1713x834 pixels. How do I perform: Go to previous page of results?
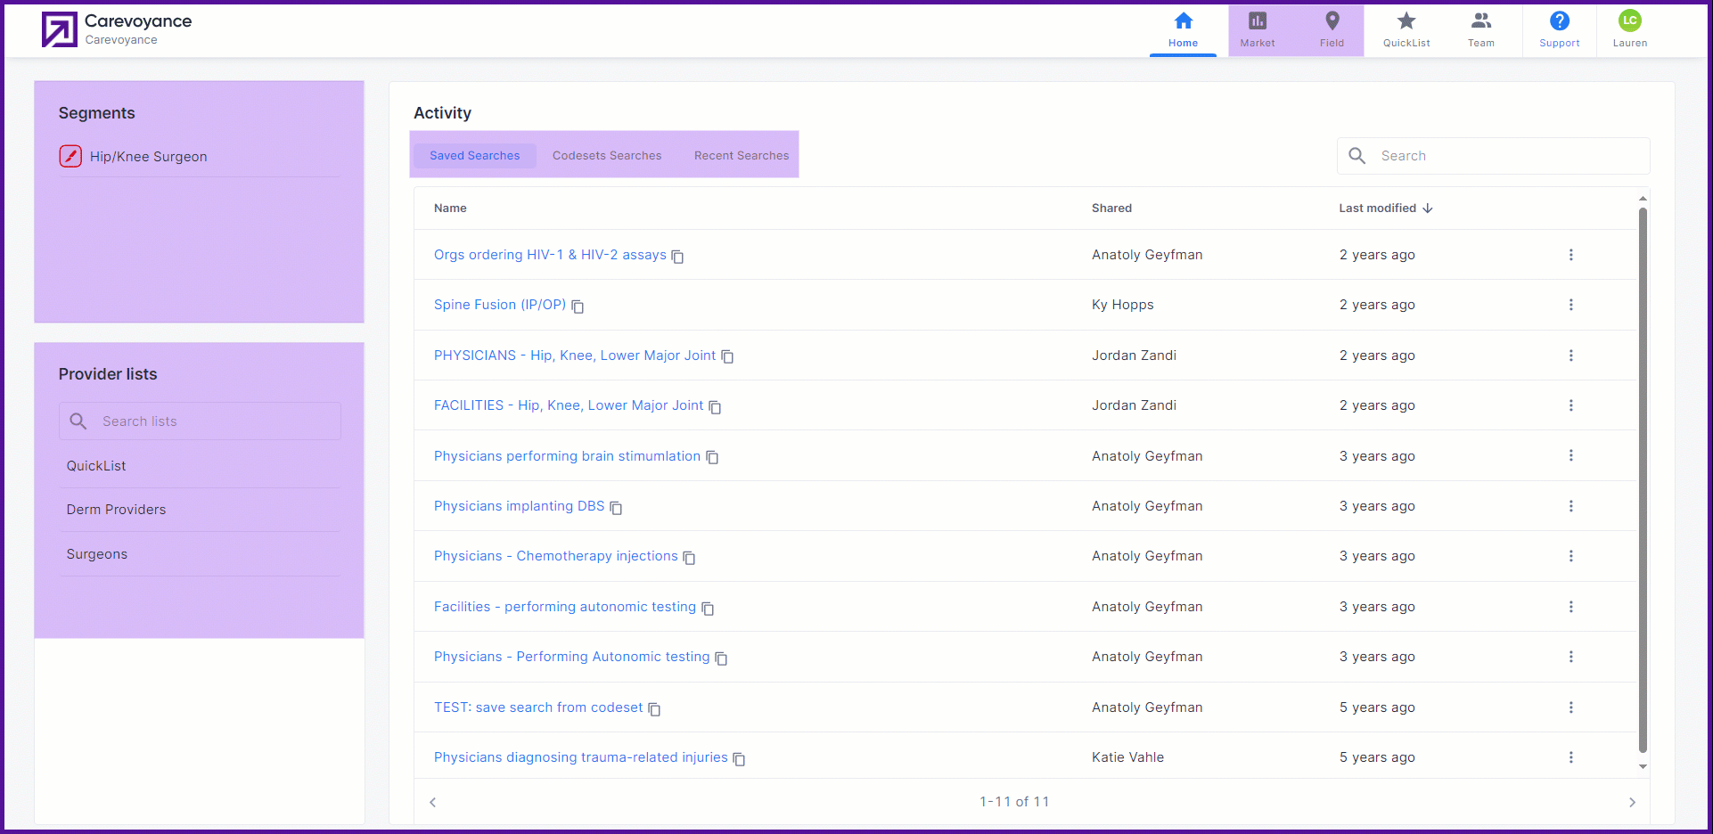tap(433, 802)
